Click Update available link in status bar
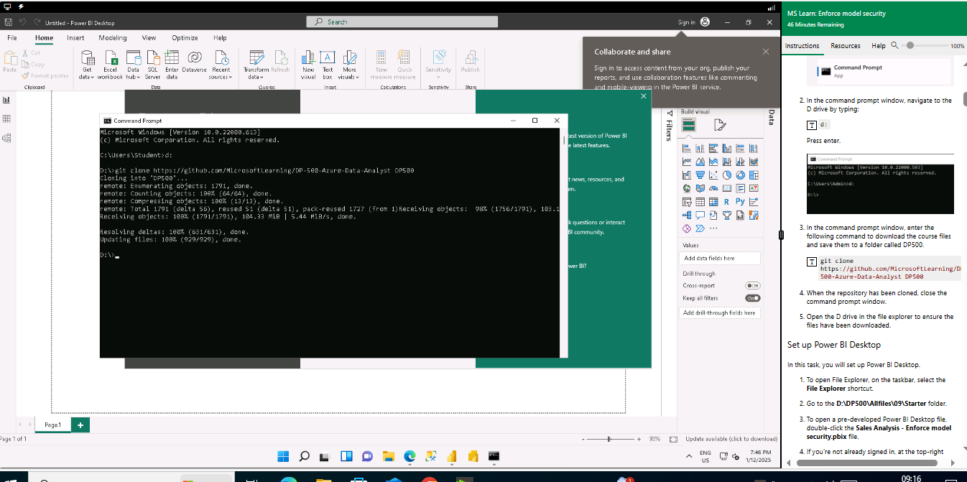The height and width of the screenshot is (482, 967). (x=731, y=438)
